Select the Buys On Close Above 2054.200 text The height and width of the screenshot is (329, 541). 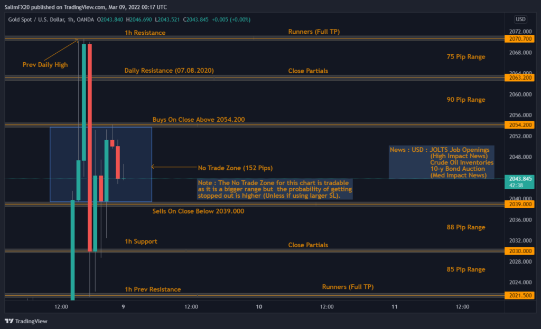(x=198, y=120)
